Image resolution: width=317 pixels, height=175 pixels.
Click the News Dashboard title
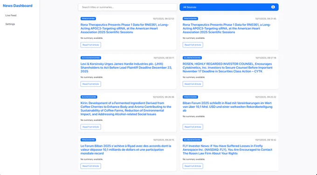[18, 6]
